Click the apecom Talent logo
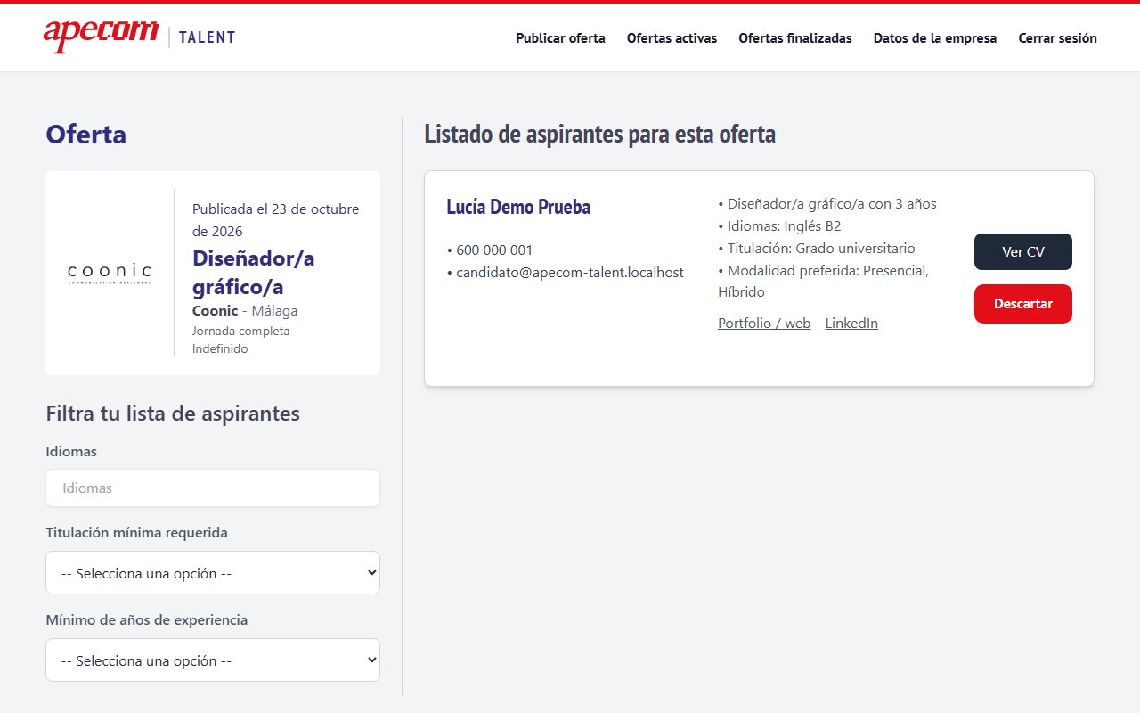This screenshot has width=1140, height=713. point(140,37)
